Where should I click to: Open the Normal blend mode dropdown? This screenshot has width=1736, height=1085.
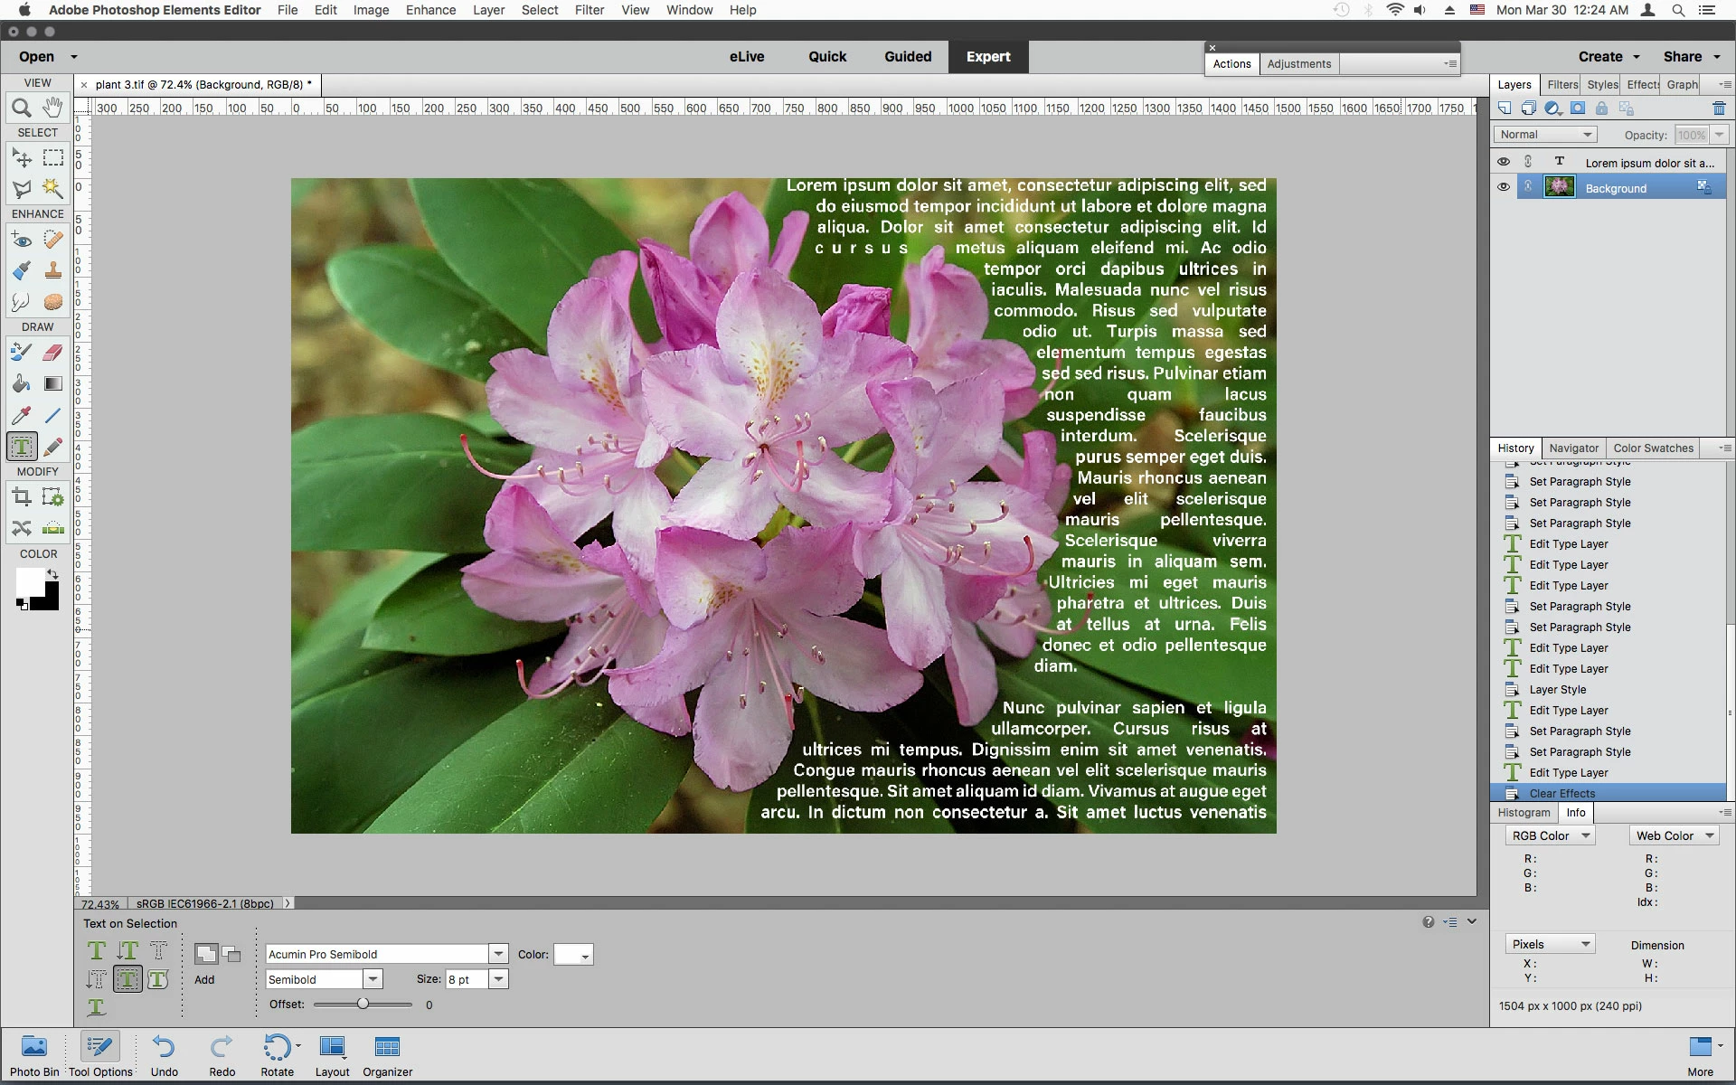pos(1544,135)
